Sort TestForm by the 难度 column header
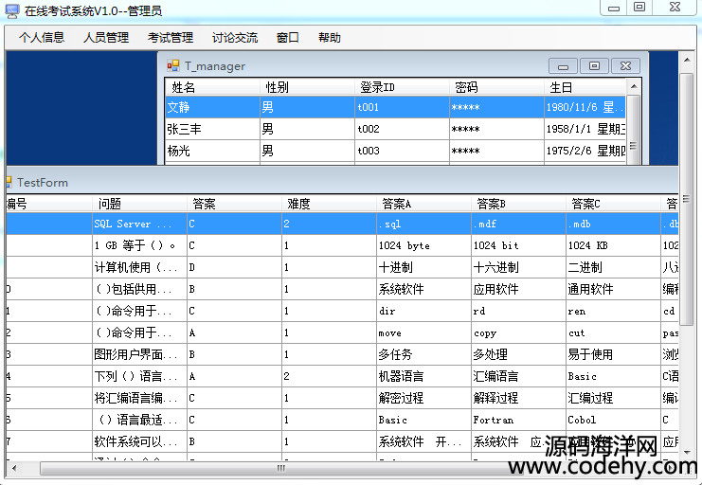Viewport: 702px width, 485px height. (330, 205)
